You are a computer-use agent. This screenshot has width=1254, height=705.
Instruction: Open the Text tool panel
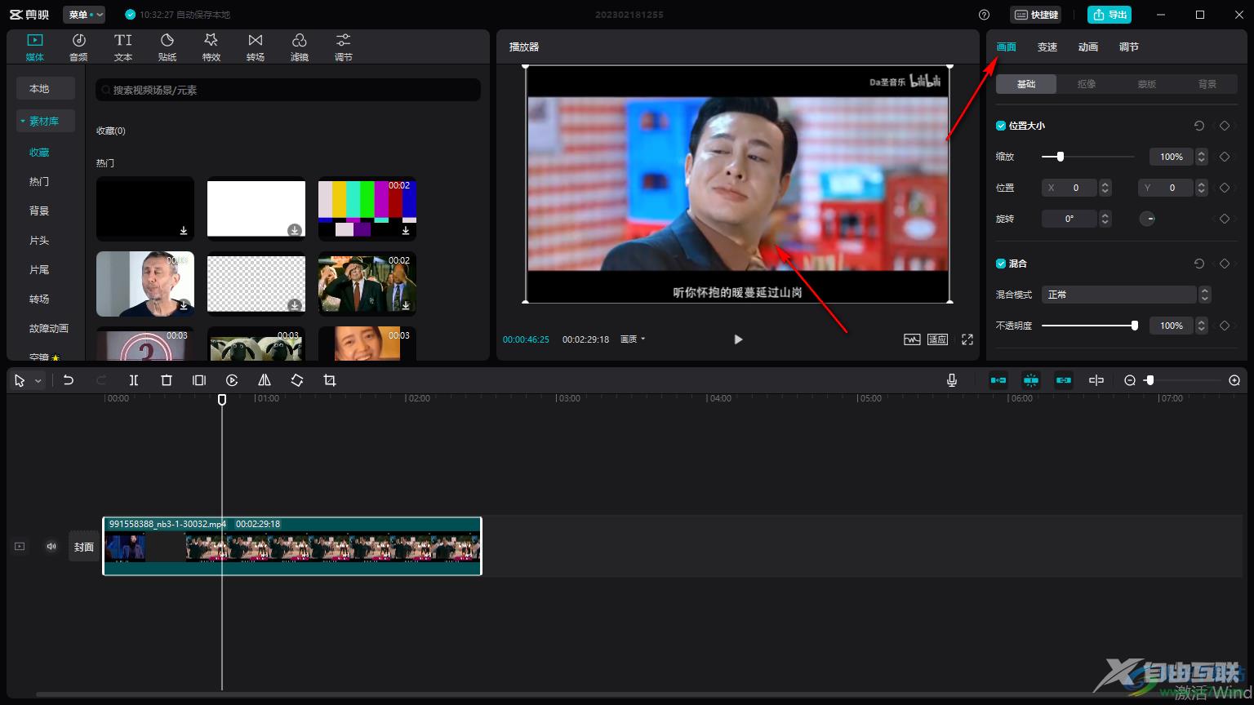coord(123,47)
